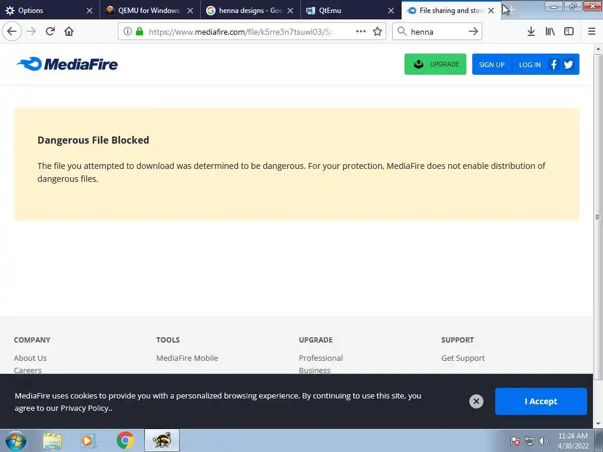Click the scrollbar up arrow

pos(598,49)
